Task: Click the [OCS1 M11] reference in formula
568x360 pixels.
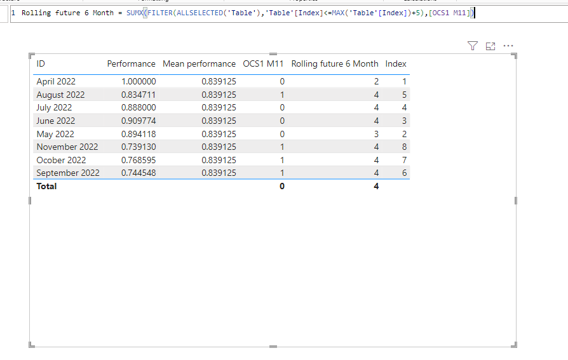Action: (449, 13)
